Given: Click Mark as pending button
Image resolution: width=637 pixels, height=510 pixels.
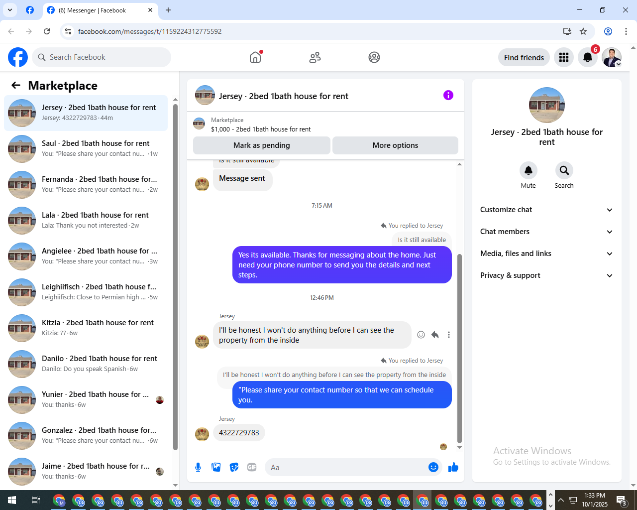Looking at the screenshot, I should click(x=262, y=145).
